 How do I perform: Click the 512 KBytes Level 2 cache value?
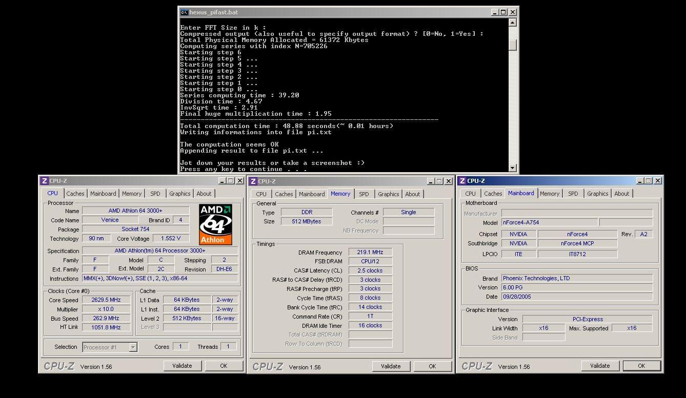click(187, 318)
